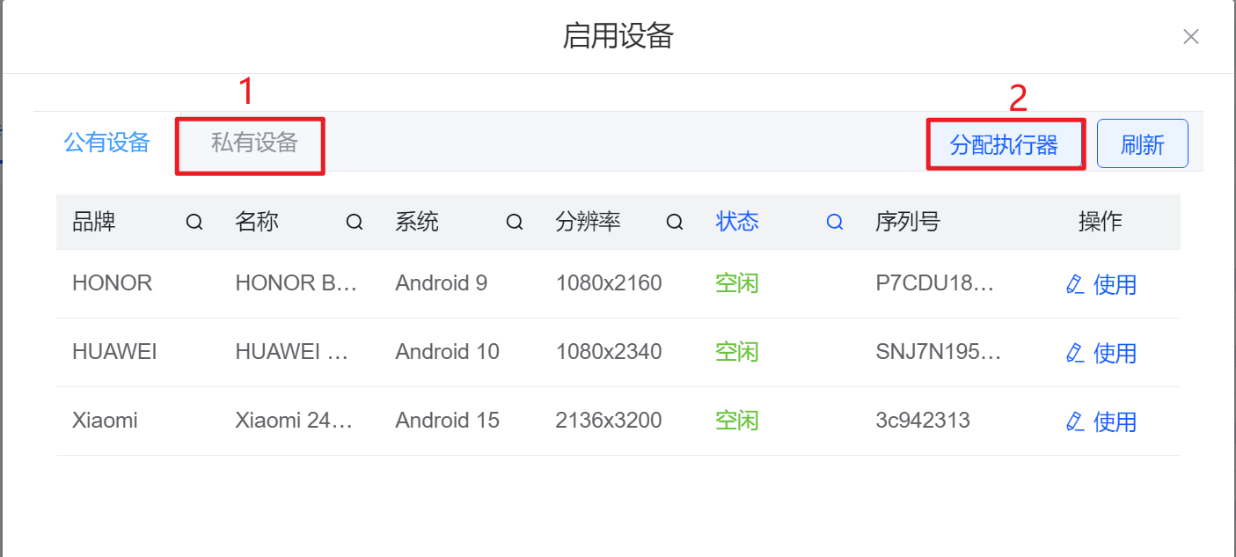Click the edit pencil icon in HUAWEI row

click(1074, 353)
